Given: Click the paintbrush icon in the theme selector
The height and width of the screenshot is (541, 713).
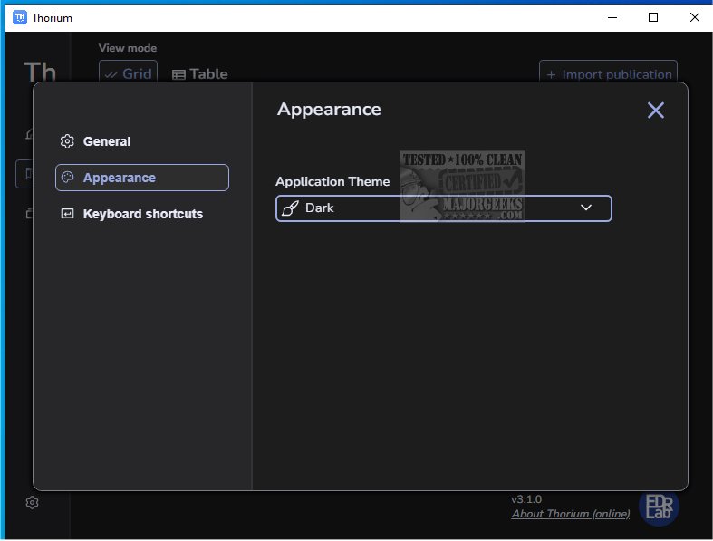Looking at the screenshot, I should pos(290,208).
